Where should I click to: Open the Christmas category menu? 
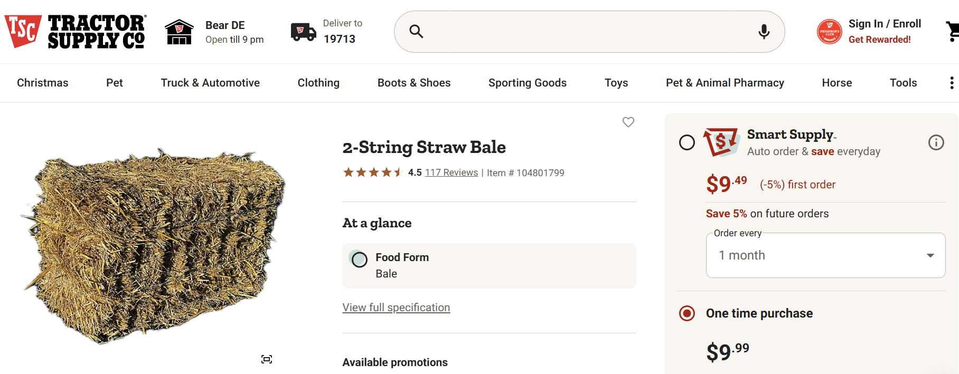coord(43,83)
